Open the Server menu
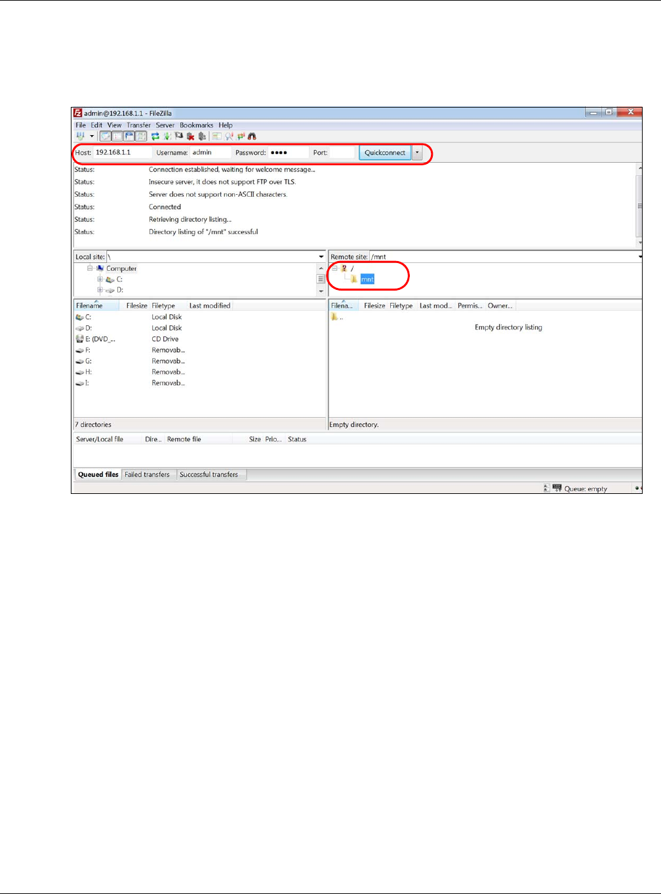661x894 pixels. (x=165, y=125)
